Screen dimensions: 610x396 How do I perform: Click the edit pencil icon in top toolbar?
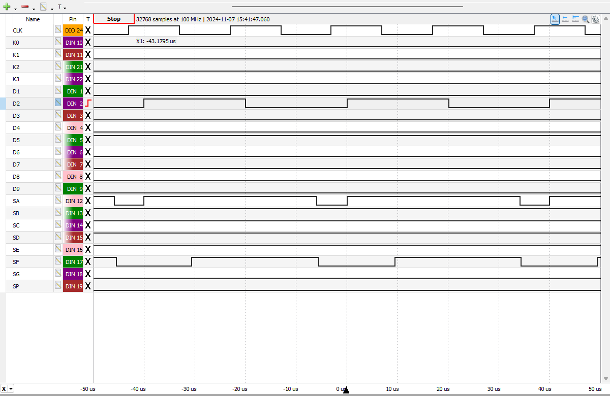(43, 7)
